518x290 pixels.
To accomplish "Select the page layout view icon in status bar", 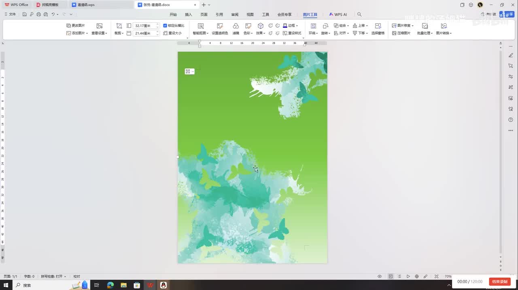I will coord(391,276).
